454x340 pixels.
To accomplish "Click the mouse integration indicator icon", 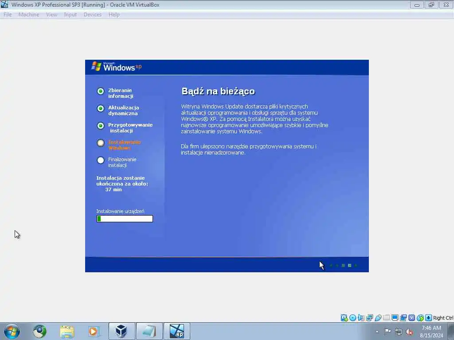I will point(420,318).
